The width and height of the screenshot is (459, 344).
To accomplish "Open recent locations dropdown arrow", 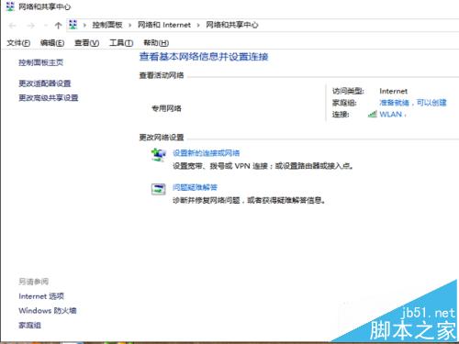I will click(46, 26).
